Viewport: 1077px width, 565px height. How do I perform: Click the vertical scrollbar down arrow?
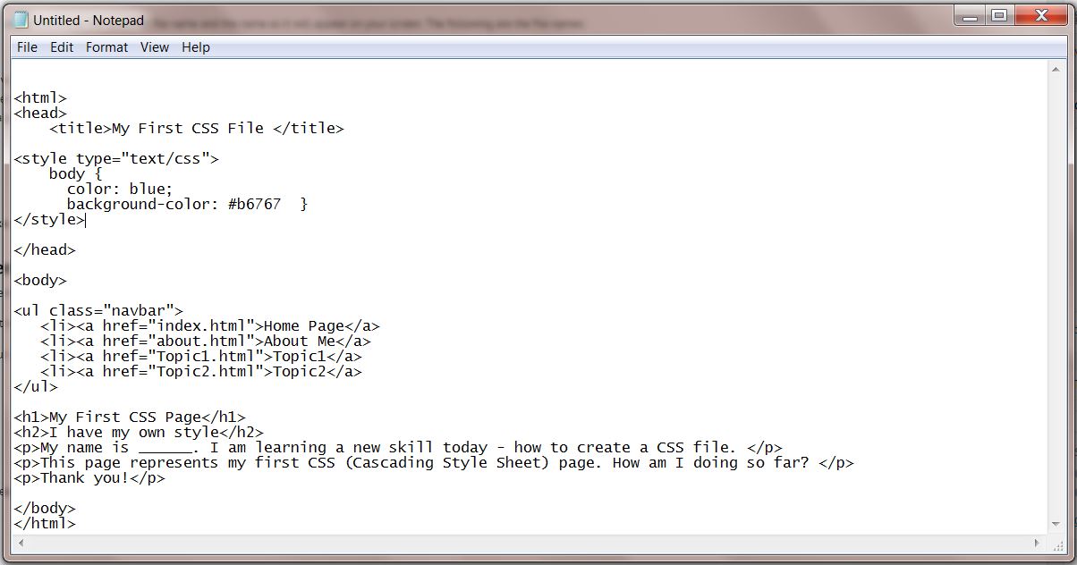(x=1056, y=526)
